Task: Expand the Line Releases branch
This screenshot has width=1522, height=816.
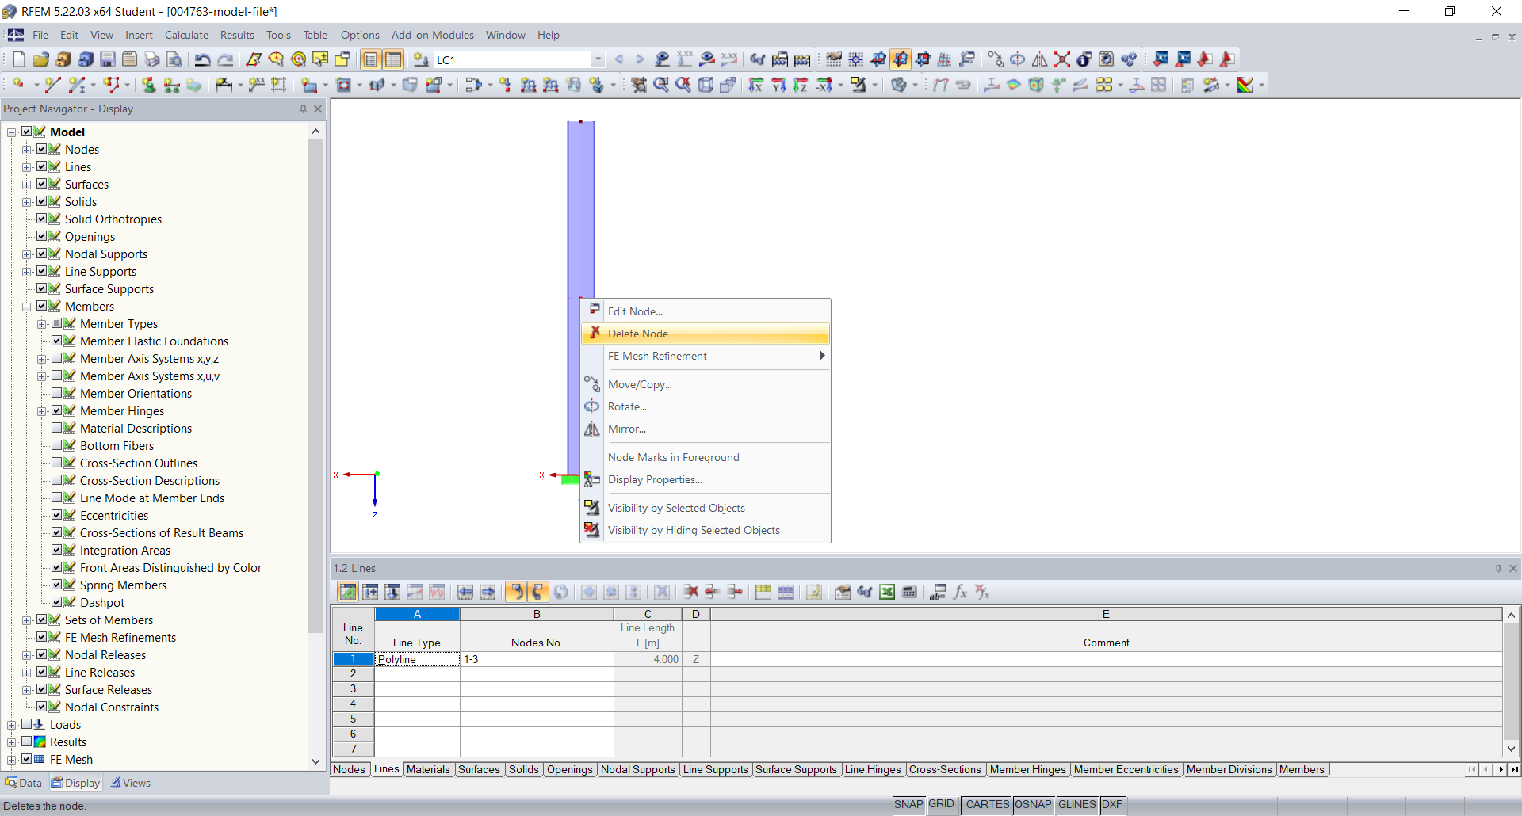Action: 27,673
